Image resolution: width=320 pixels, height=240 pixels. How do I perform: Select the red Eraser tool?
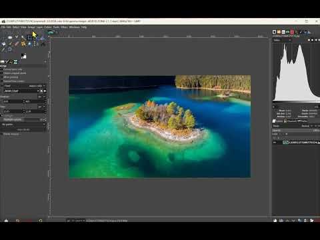click(17, 44)
